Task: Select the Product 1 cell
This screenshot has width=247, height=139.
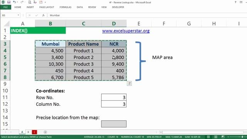Action: pyautogui.click(x=83, y=51)
